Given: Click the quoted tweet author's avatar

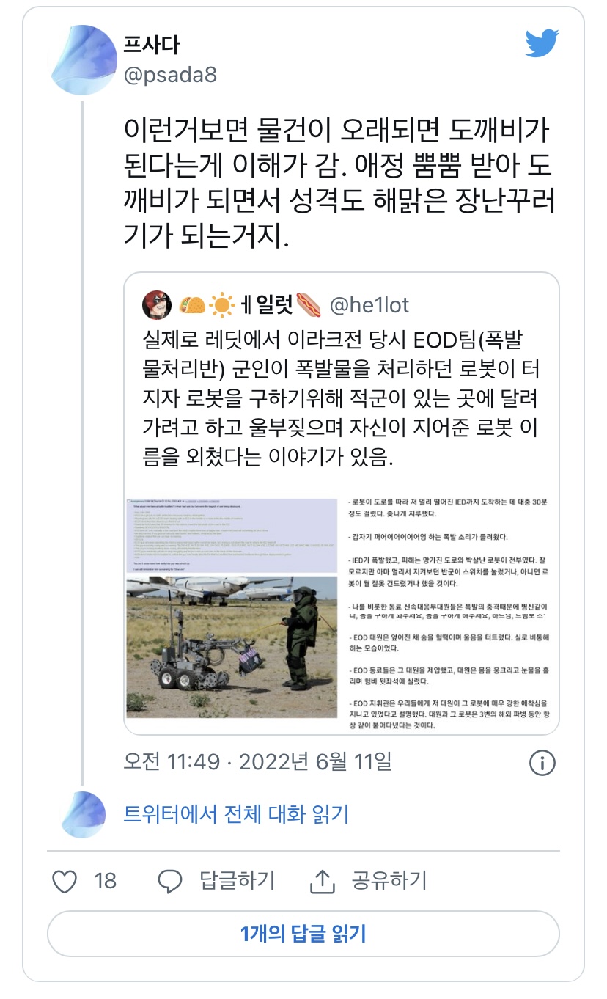Looking at the screenshot, I should 156,304.
